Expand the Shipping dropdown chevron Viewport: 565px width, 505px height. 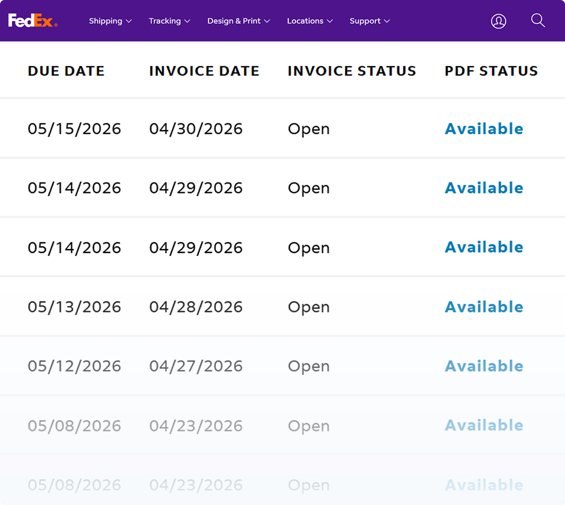(x=129, y=21)
